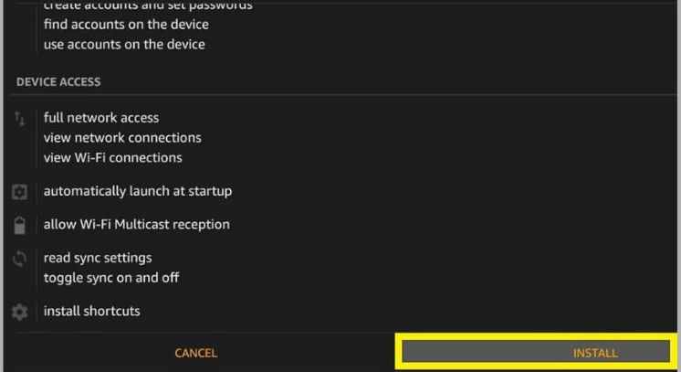Select 'view network connections' entry
The image size is (681, 372).
pyautogui.click(x=122, y=138)
